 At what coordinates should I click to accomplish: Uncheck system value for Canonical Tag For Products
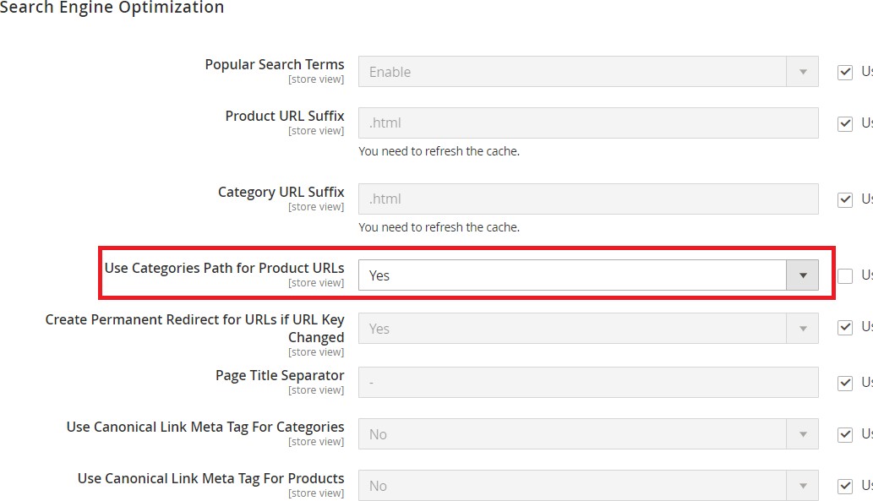[x=845, y=486]
